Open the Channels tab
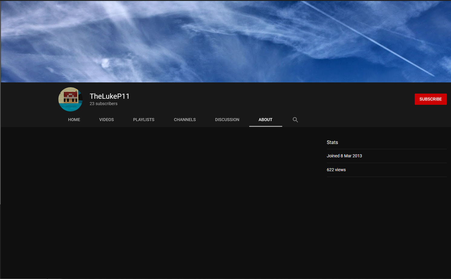Image resolution: width=451 pixels, height=279 pixels. [x=185, y=120]
